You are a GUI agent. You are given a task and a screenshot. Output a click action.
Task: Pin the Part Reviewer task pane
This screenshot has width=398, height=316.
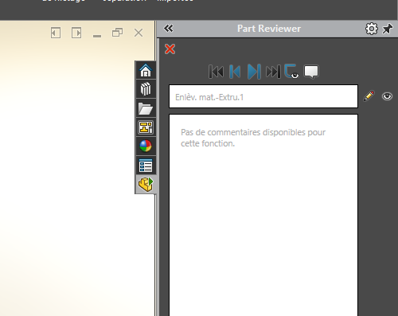(388, 29)
